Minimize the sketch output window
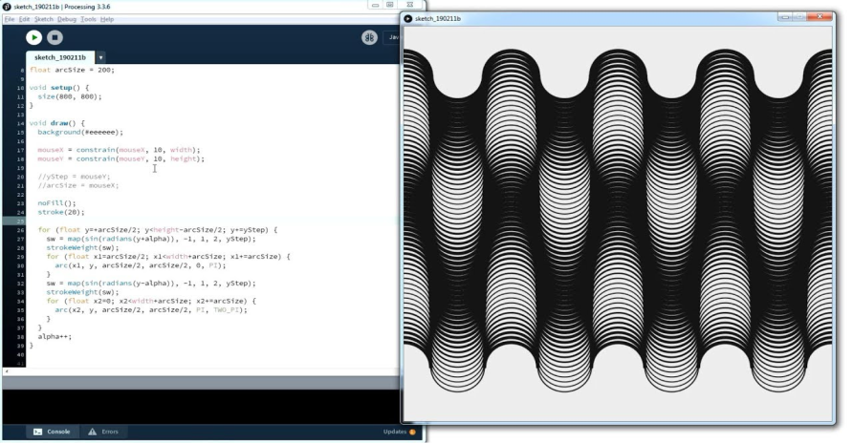853x443 pixels. click(785, 16)
